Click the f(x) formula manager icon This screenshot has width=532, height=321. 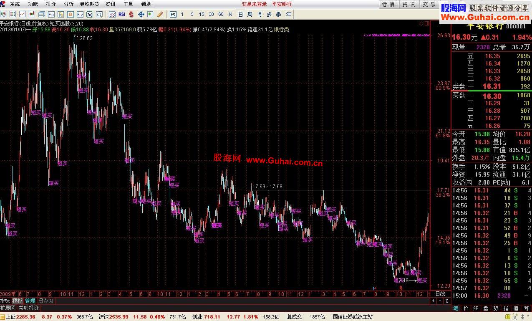pyautogui.click(x=89, y=14)
